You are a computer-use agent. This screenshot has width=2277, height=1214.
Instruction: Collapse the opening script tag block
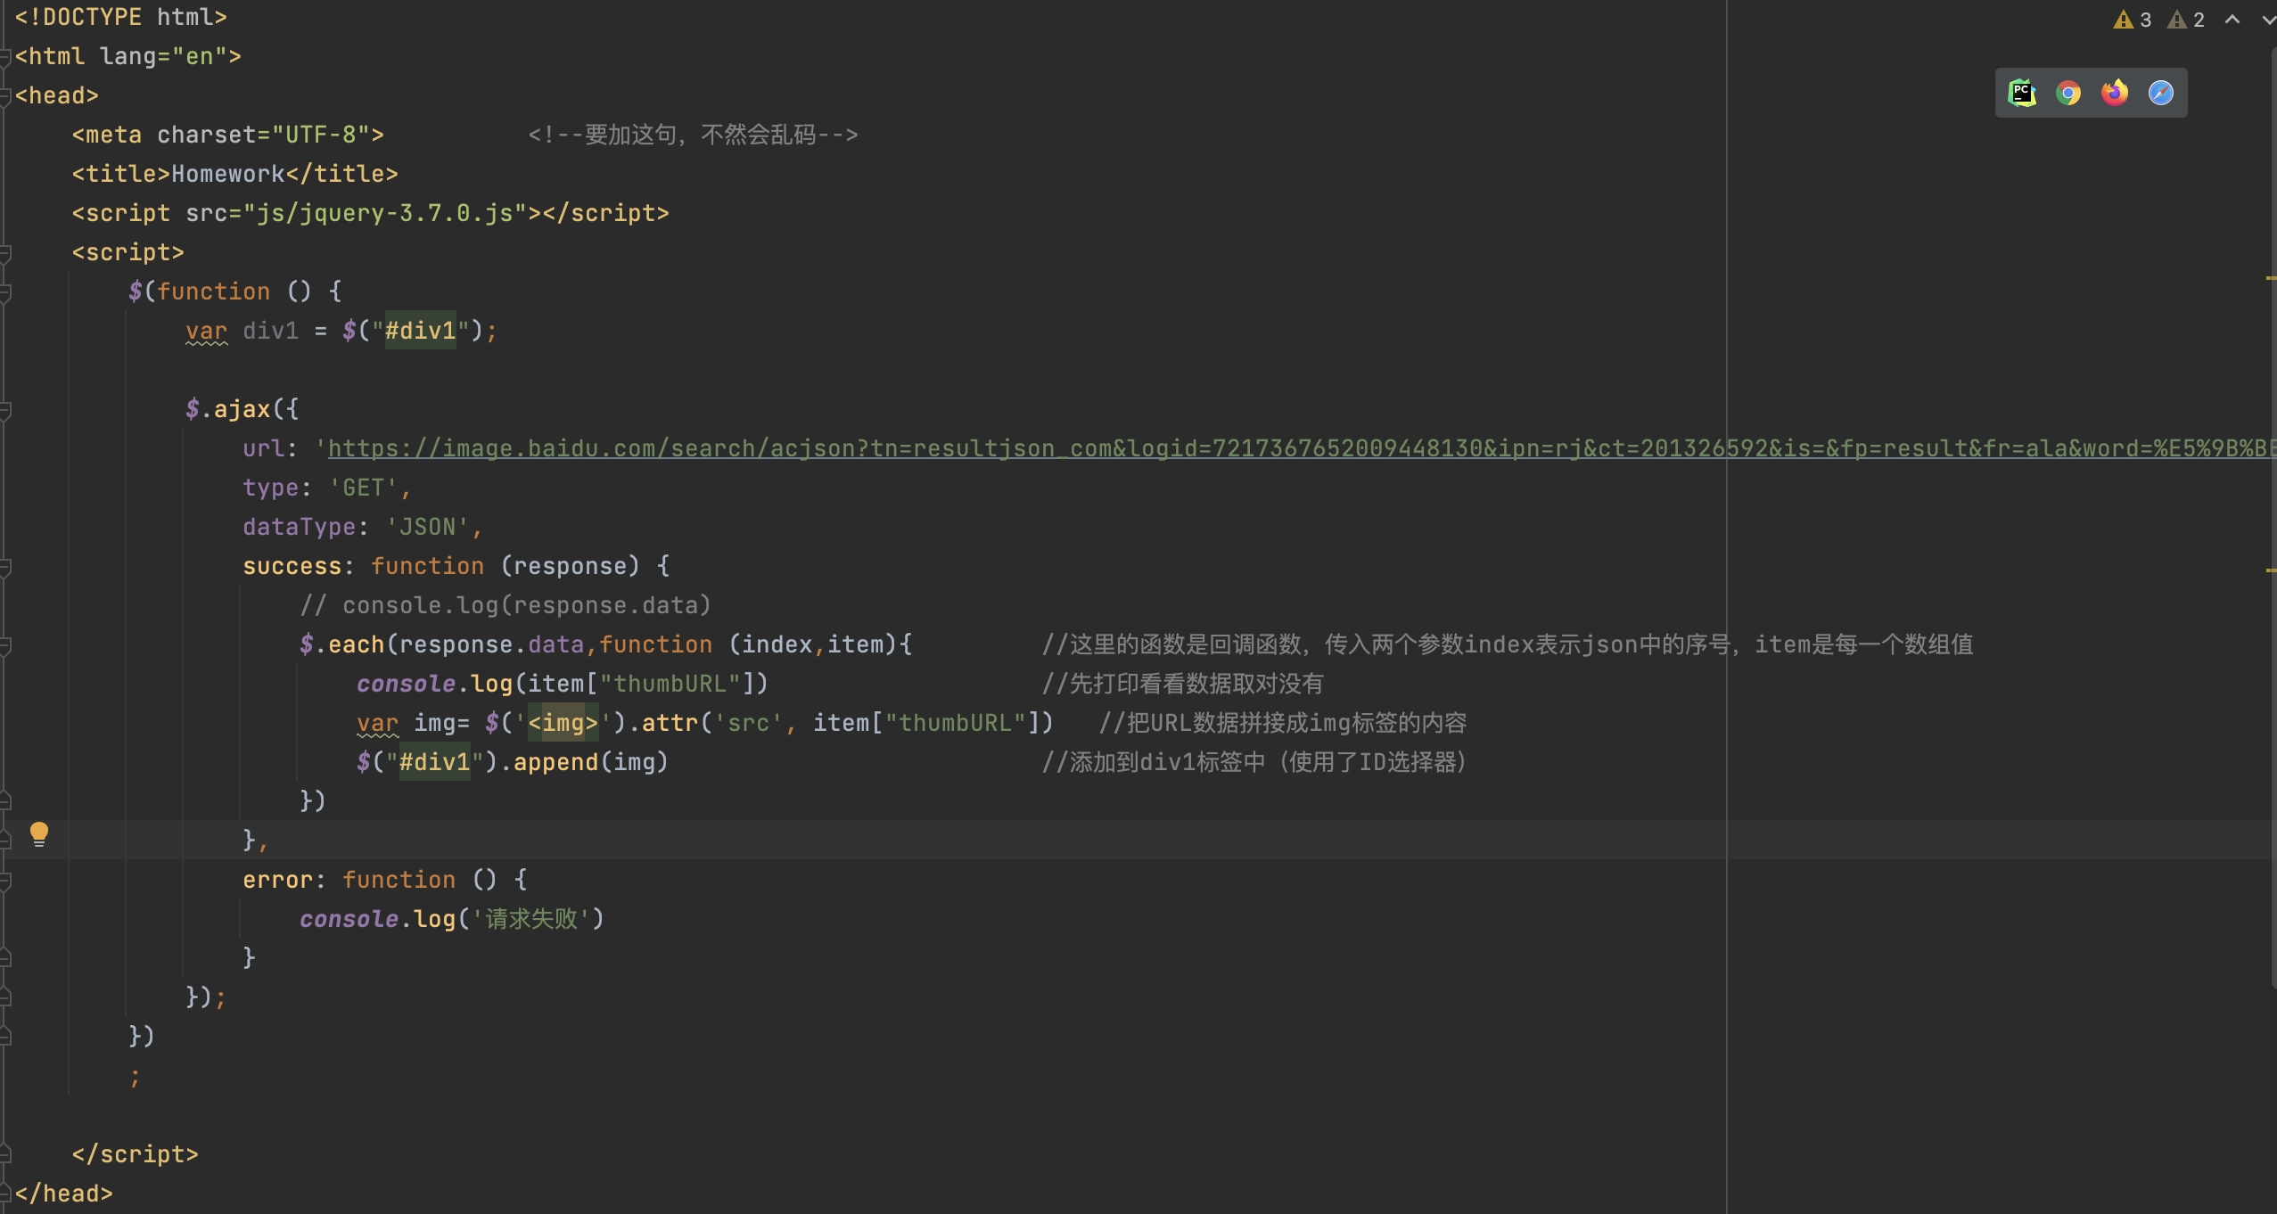(5, 253)
